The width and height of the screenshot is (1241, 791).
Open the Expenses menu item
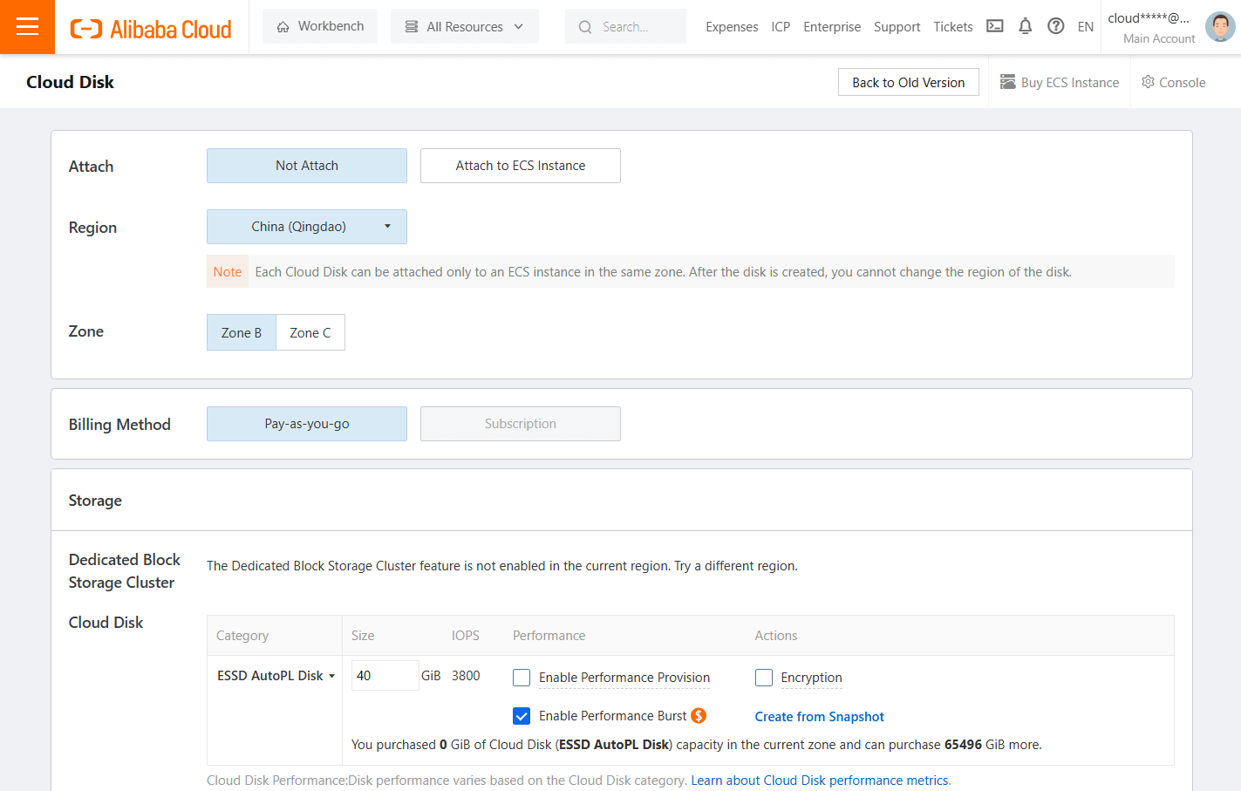point(732,27)
